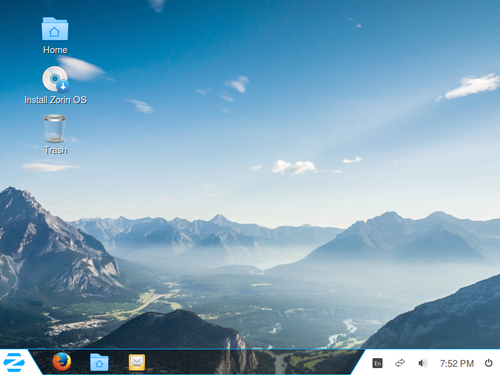Click the download arrow badge on installer icon

click(63, 87)
